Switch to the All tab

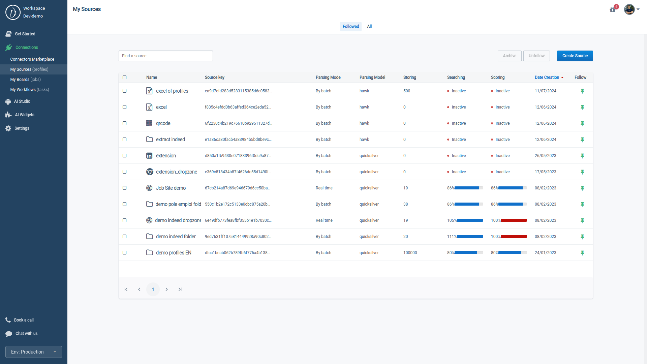click(369, 27)
